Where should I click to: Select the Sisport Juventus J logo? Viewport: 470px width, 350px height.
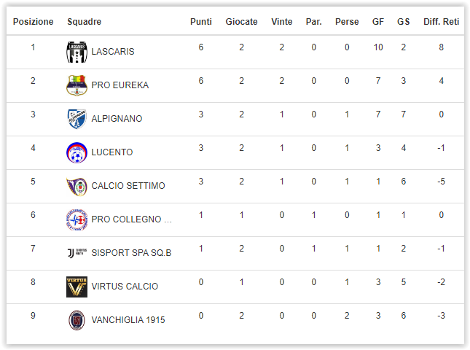point(77,253)
